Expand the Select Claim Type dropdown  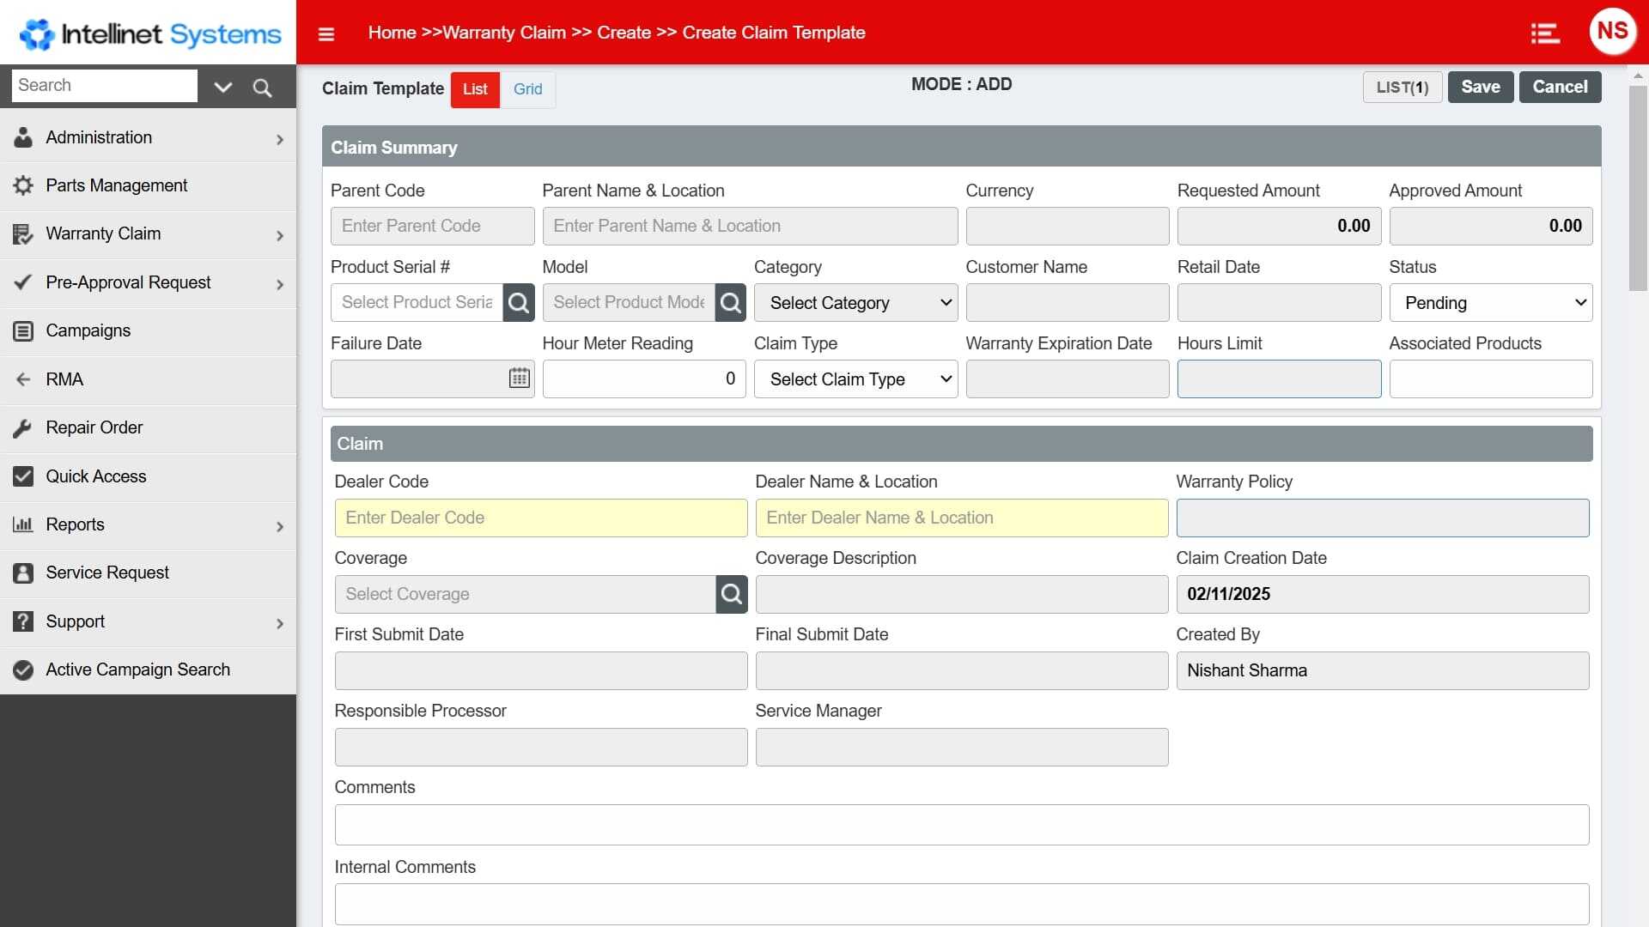(x=855, y=379)
